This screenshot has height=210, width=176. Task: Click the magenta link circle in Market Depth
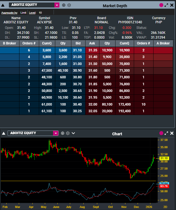point(161,5)
